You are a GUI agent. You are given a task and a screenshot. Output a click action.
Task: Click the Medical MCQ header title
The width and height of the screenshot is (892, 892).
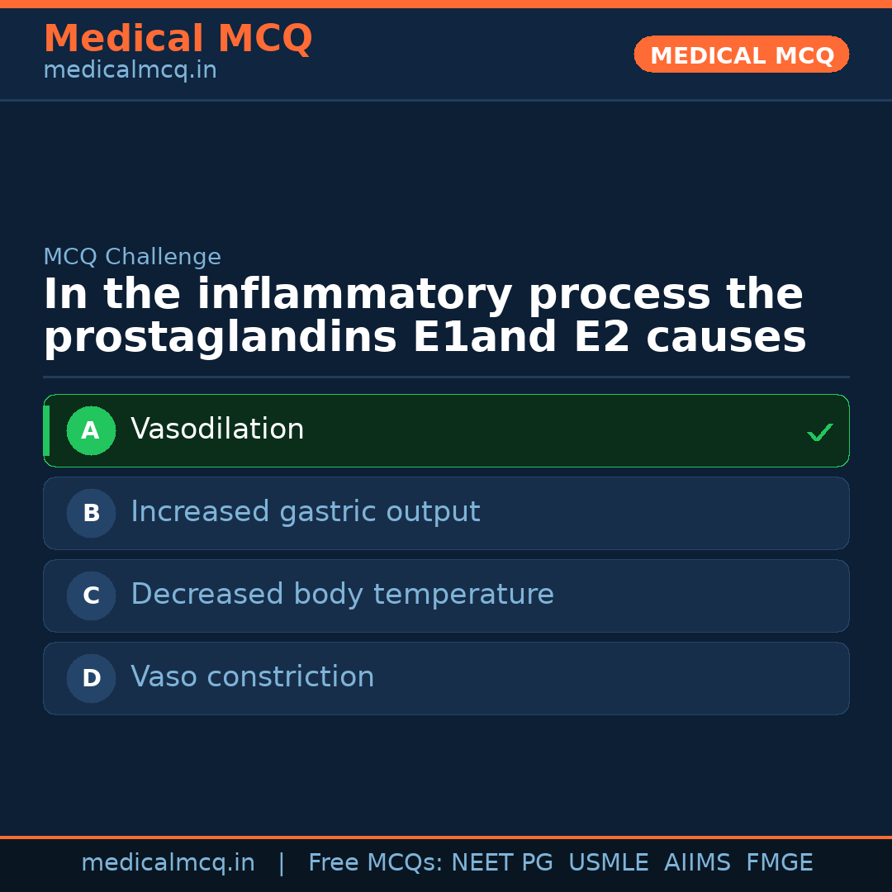point(178,39)
